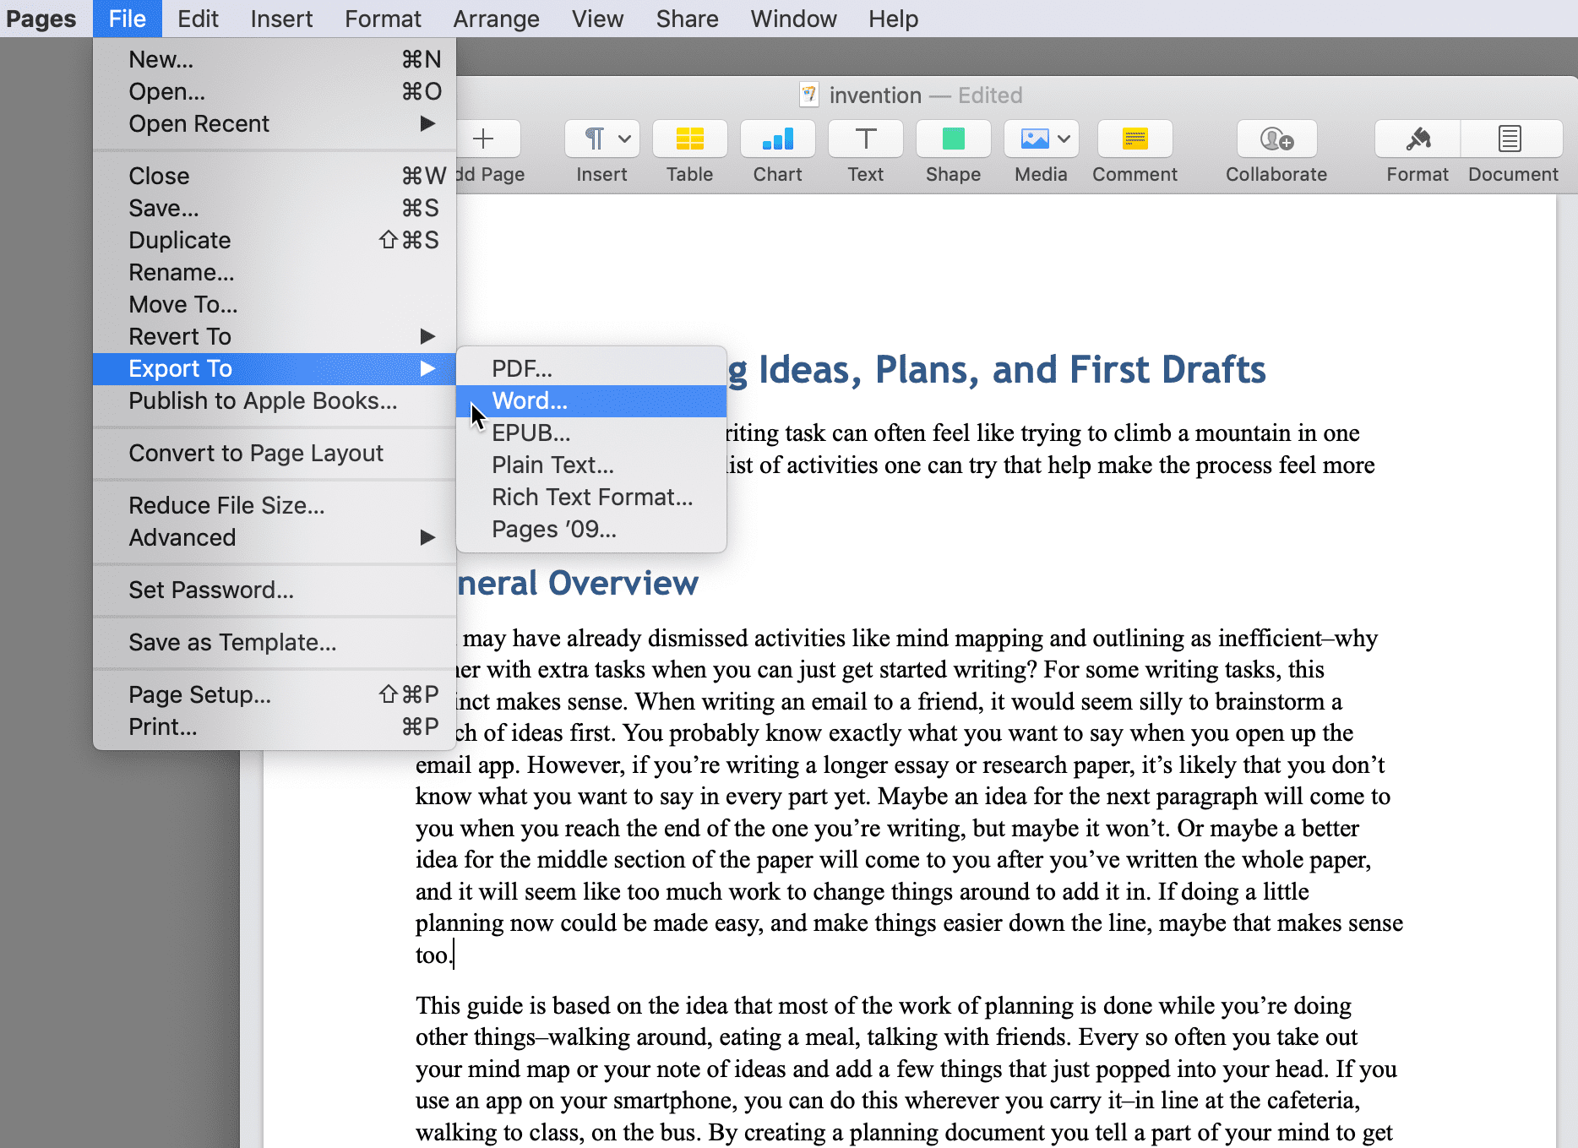
Task: Export as Pages '09 format
Action: pos(591,529)
